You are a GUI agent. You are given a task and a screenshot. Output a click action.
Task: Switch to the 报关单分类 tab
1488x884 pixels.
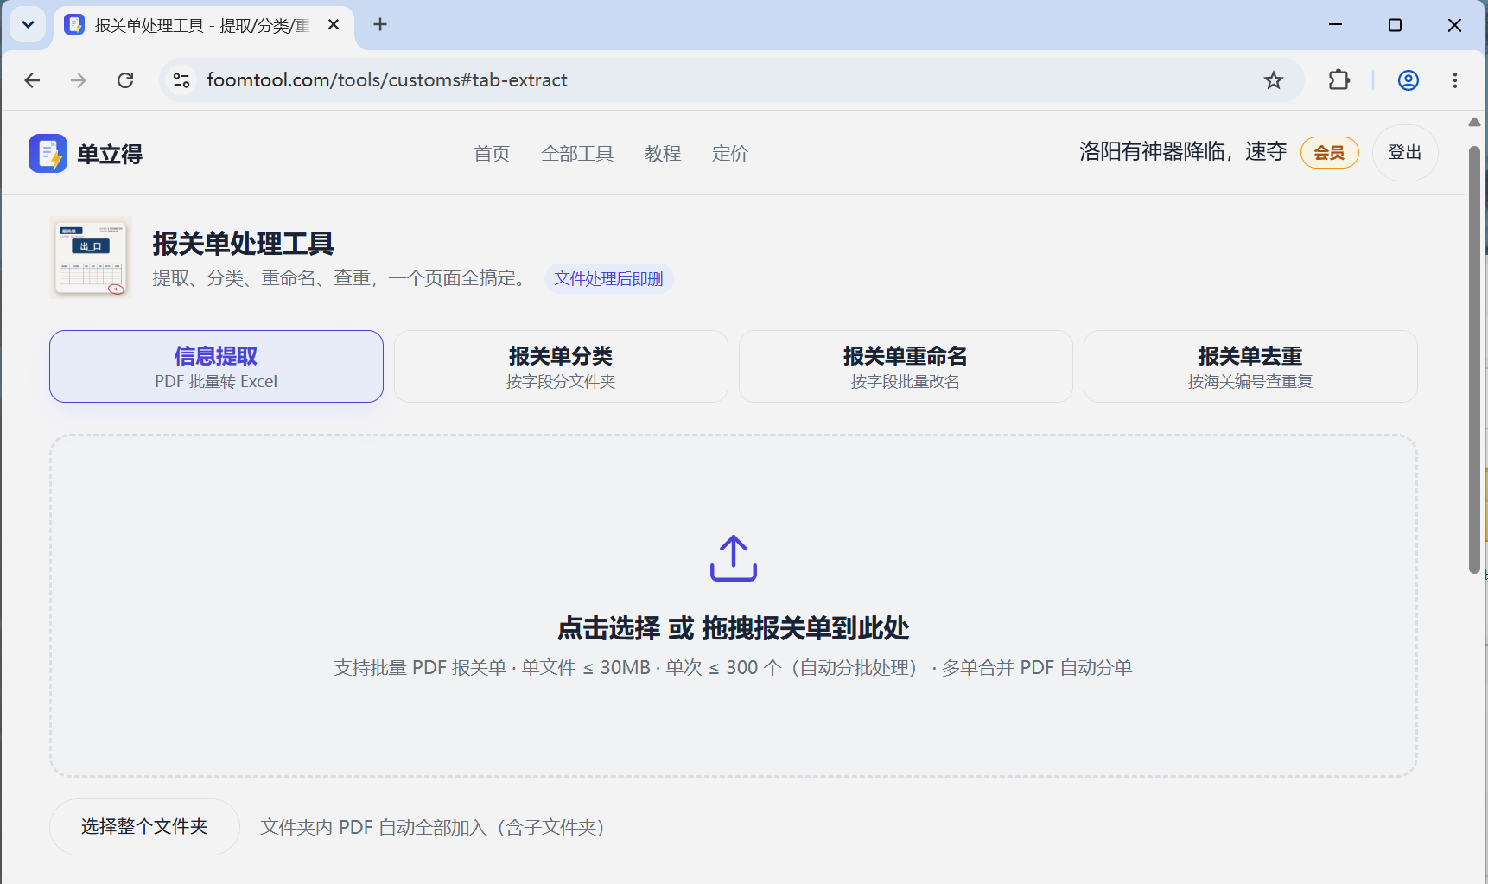pyautogui.click(x=561, y=366)
